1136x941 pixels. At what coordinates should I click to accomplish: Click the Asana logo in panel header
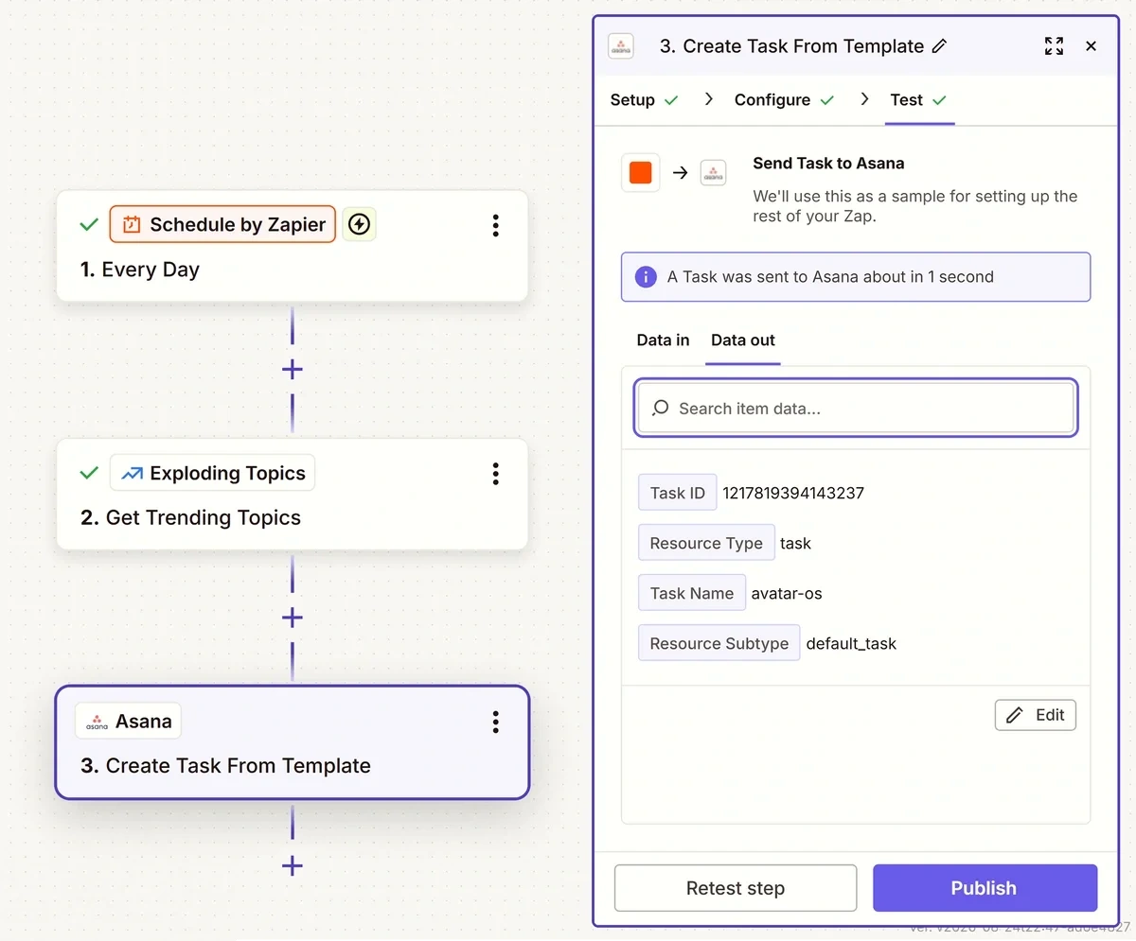point(621,46)
